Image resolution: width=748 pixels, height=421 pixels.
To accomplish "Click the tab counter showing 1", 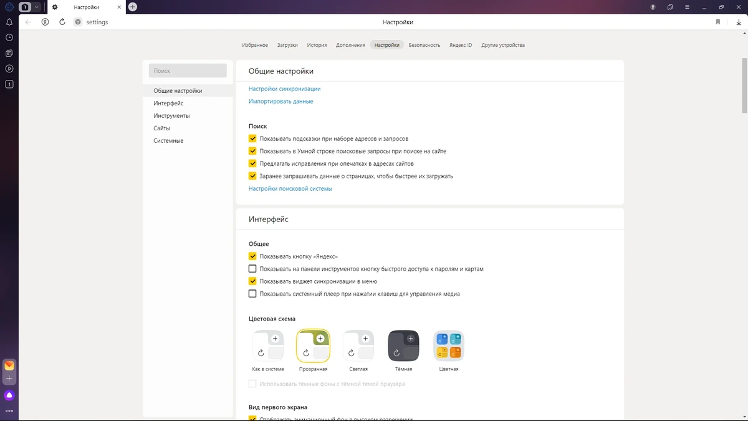I will click(x=26, y=7).
